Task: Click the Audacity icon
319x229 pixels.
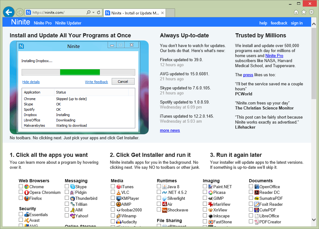Action: (119, 222)
